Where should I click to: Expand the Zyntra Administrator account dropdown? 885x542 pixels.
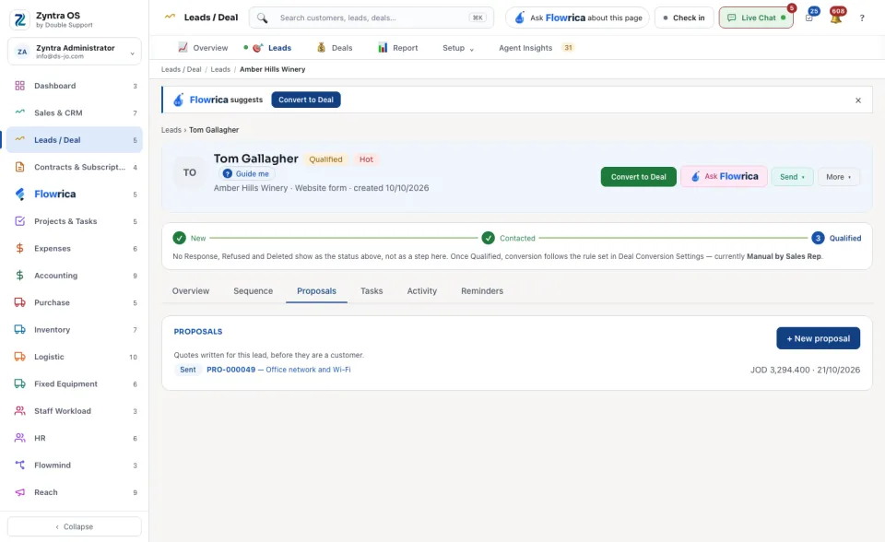coord(75,52)
